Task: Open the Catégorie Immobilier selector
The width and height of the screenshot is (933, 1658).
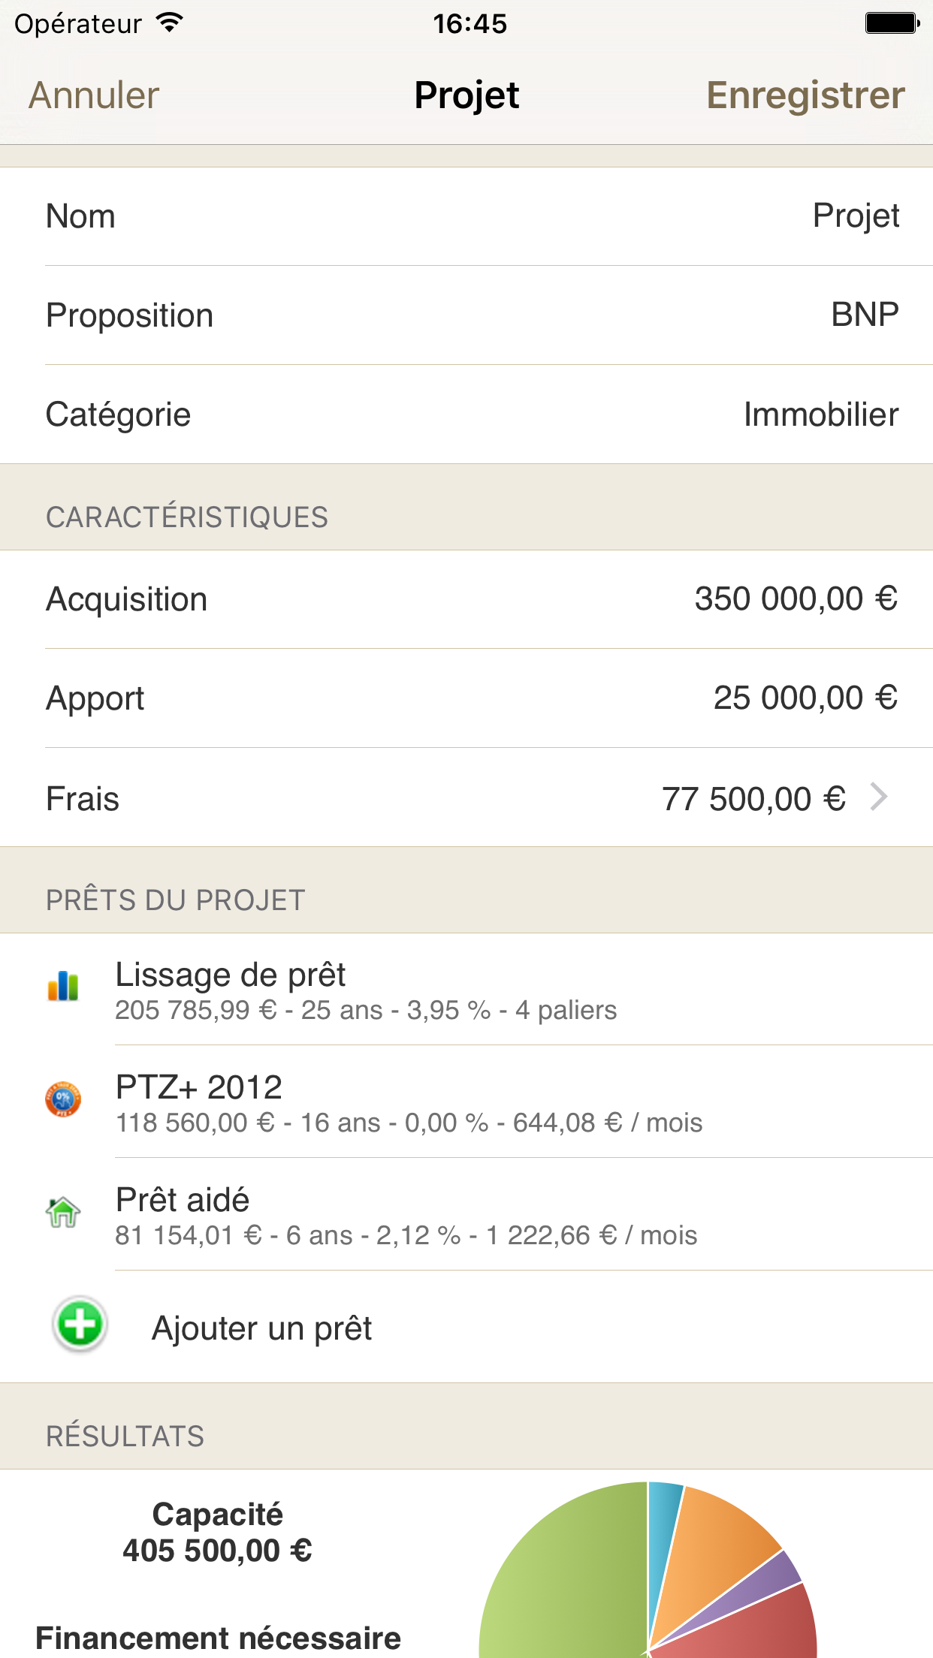Action: [x=820, y=414]
